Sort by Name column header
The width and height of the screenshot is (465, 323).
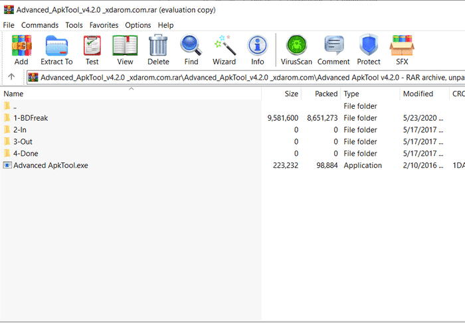131,94
